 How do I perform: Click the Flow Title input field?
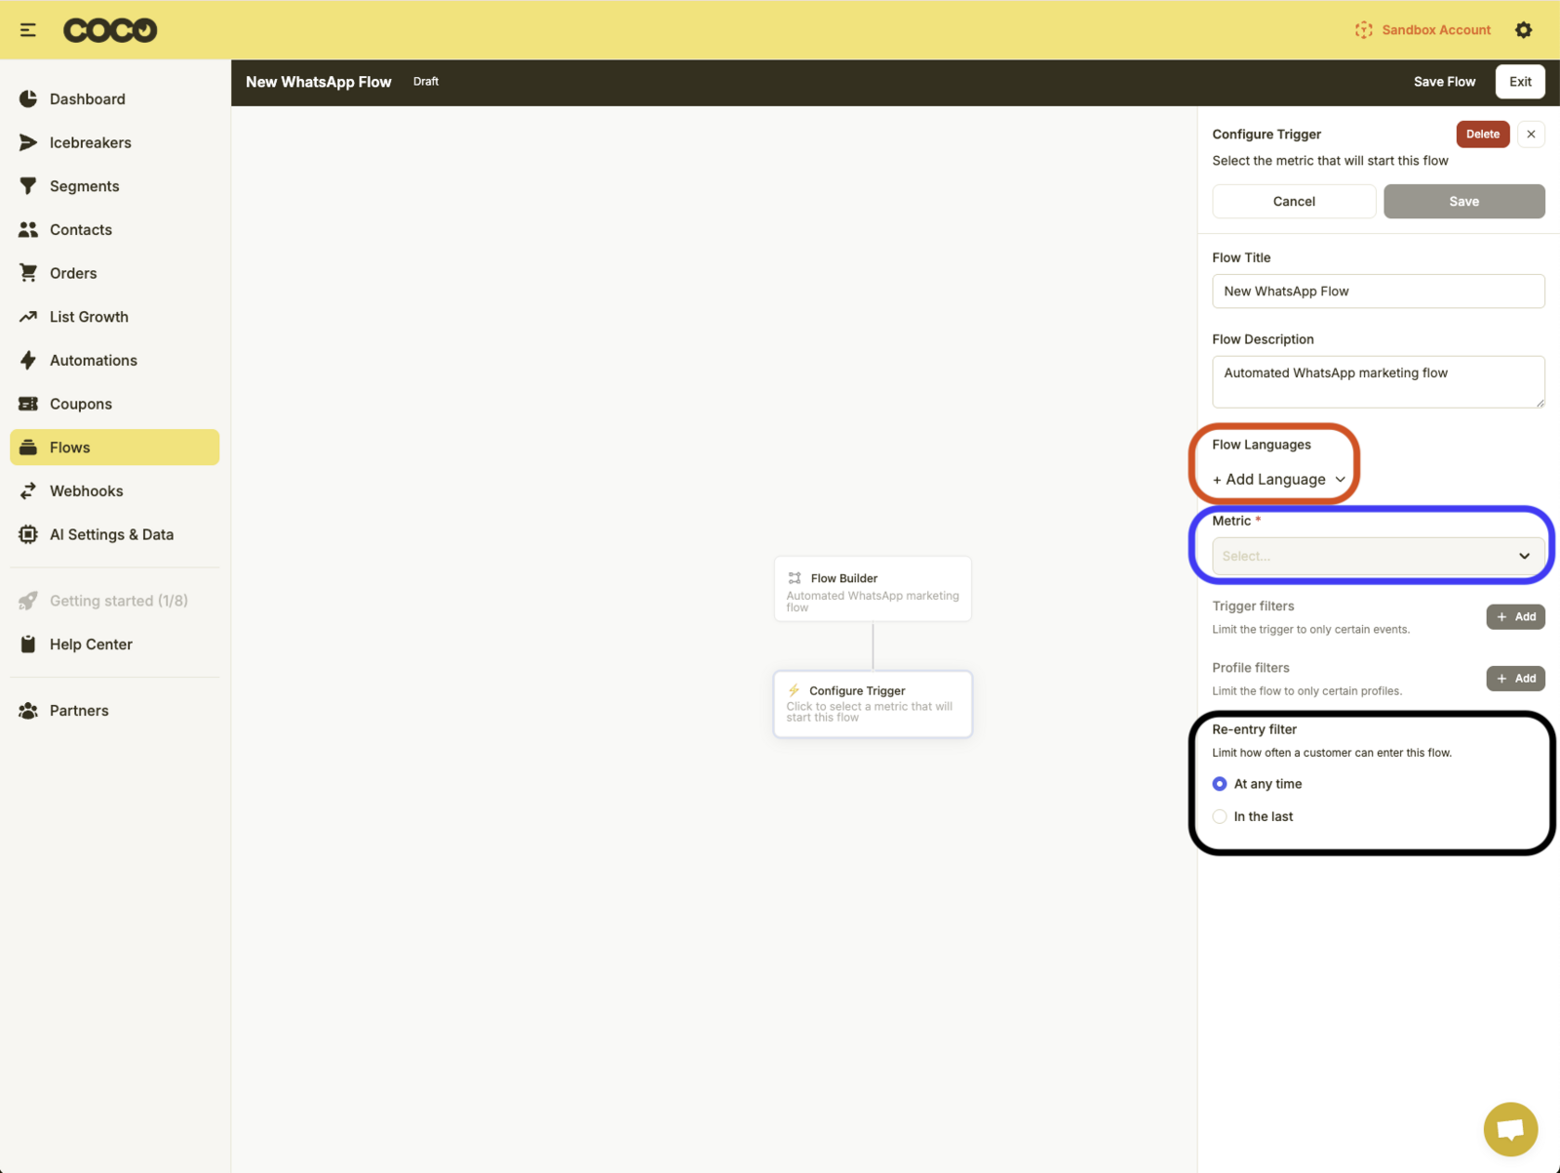1377,292
